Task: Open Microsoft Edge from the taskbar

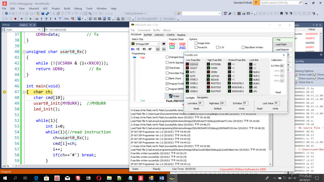Action: point(36,178)
